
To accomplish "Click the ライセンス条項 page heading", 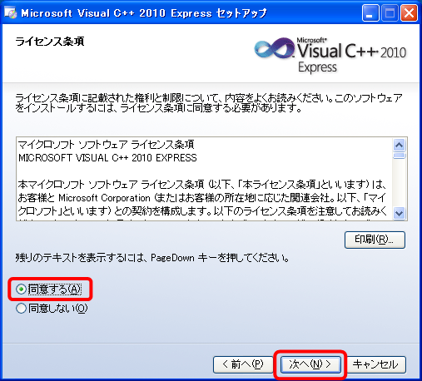I will point(50,42).
